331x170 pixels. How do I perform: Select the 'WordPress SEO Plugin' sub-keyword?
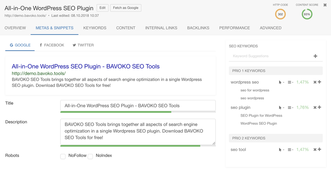click(259, 124)
